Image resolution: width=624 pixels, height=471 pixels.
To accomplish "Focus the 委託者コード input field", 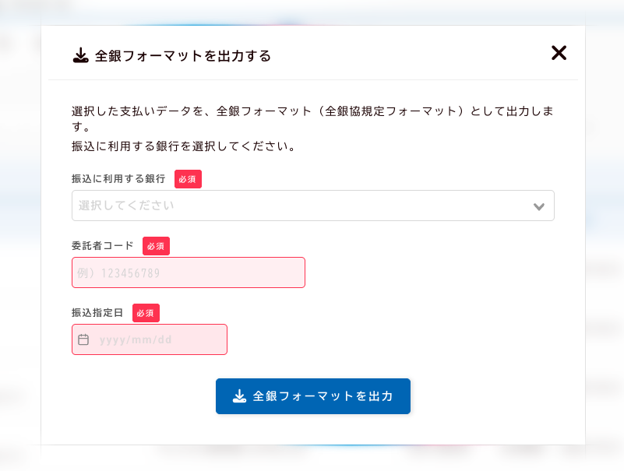I will [188, 272].
